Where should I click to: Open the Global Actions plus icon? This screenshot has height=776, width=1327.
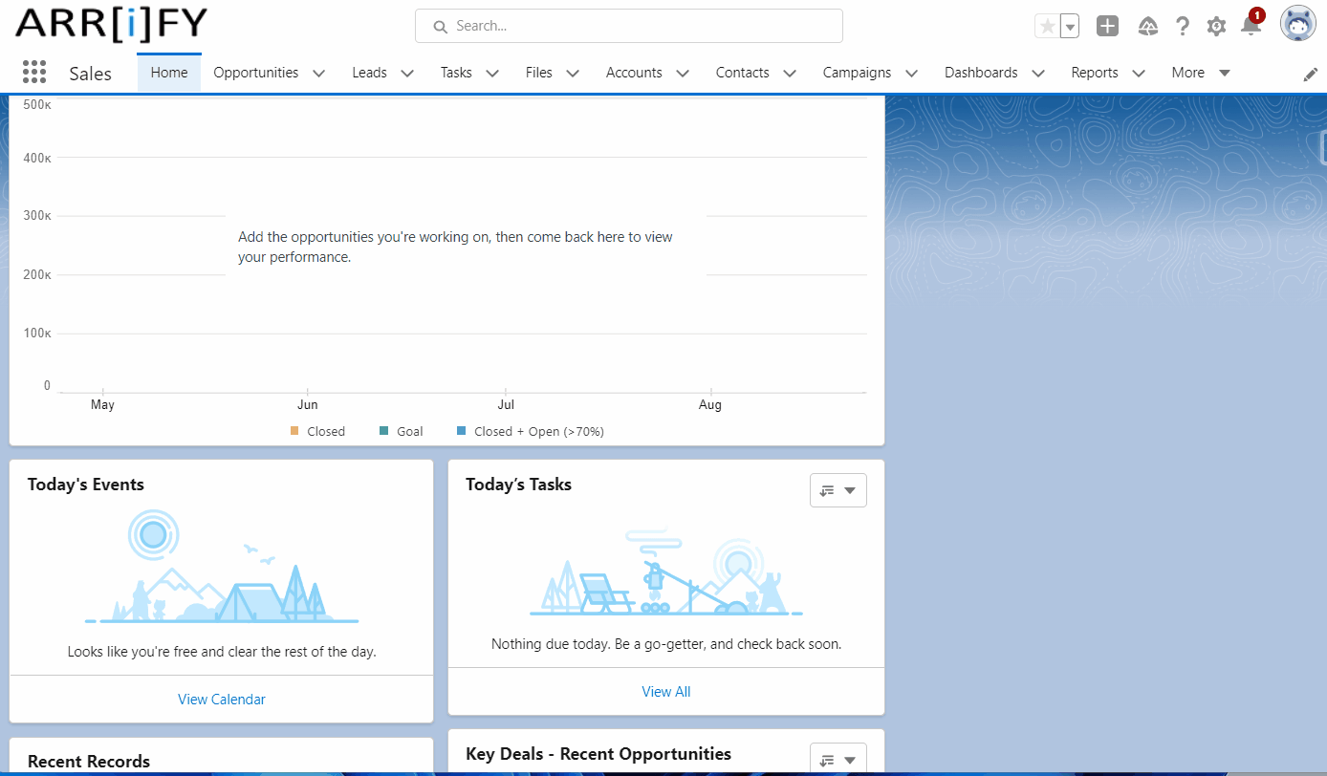click(1107, 27)
